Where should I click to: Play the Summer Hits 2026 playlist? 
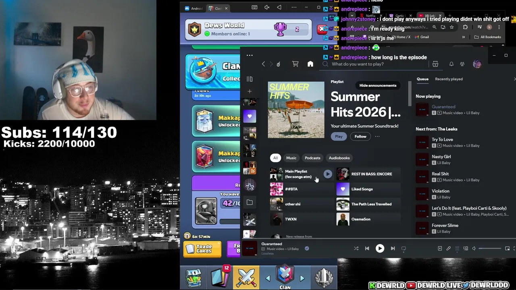339,137
